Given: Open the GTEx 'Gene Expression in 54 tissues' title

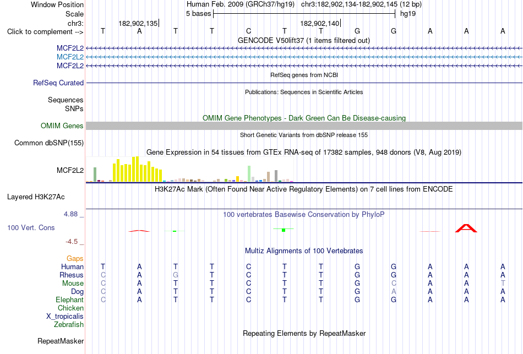Looking at the screenshot, I should click(304, 153).
